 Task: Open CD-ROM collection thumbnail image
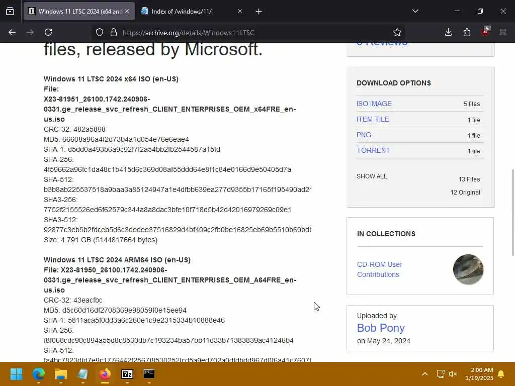point(468,269)
